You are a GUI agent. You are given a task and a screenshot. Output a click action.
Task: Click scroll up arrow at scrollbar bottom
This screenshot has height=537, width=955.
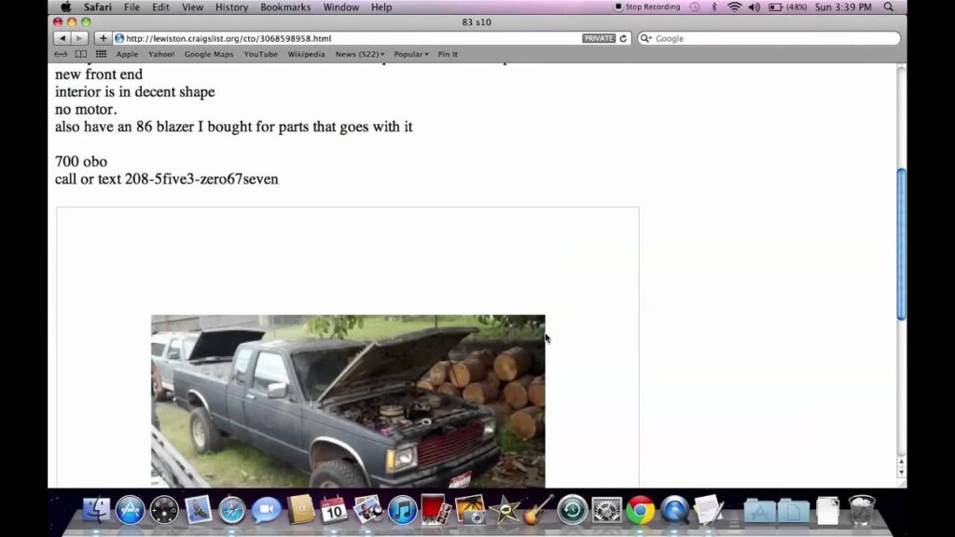pyautogui.click(x=902, y=463)
